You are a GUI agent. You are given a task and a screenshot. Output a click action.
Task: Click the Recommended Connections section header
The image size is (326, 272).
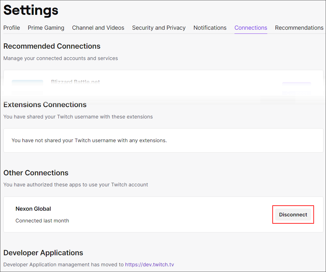pos(52,46)
